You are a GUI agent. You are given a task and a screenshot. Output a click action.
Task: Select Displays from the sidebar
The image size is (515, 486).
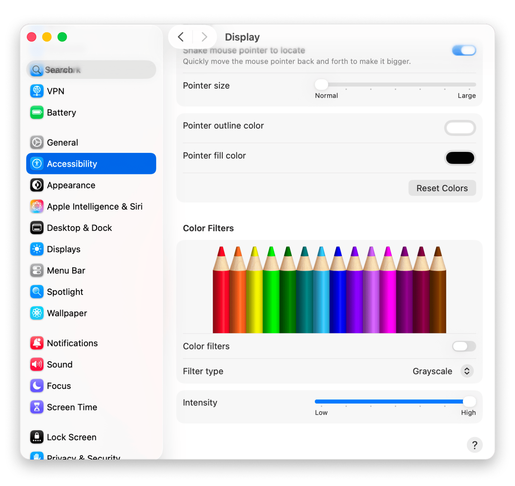64,249
